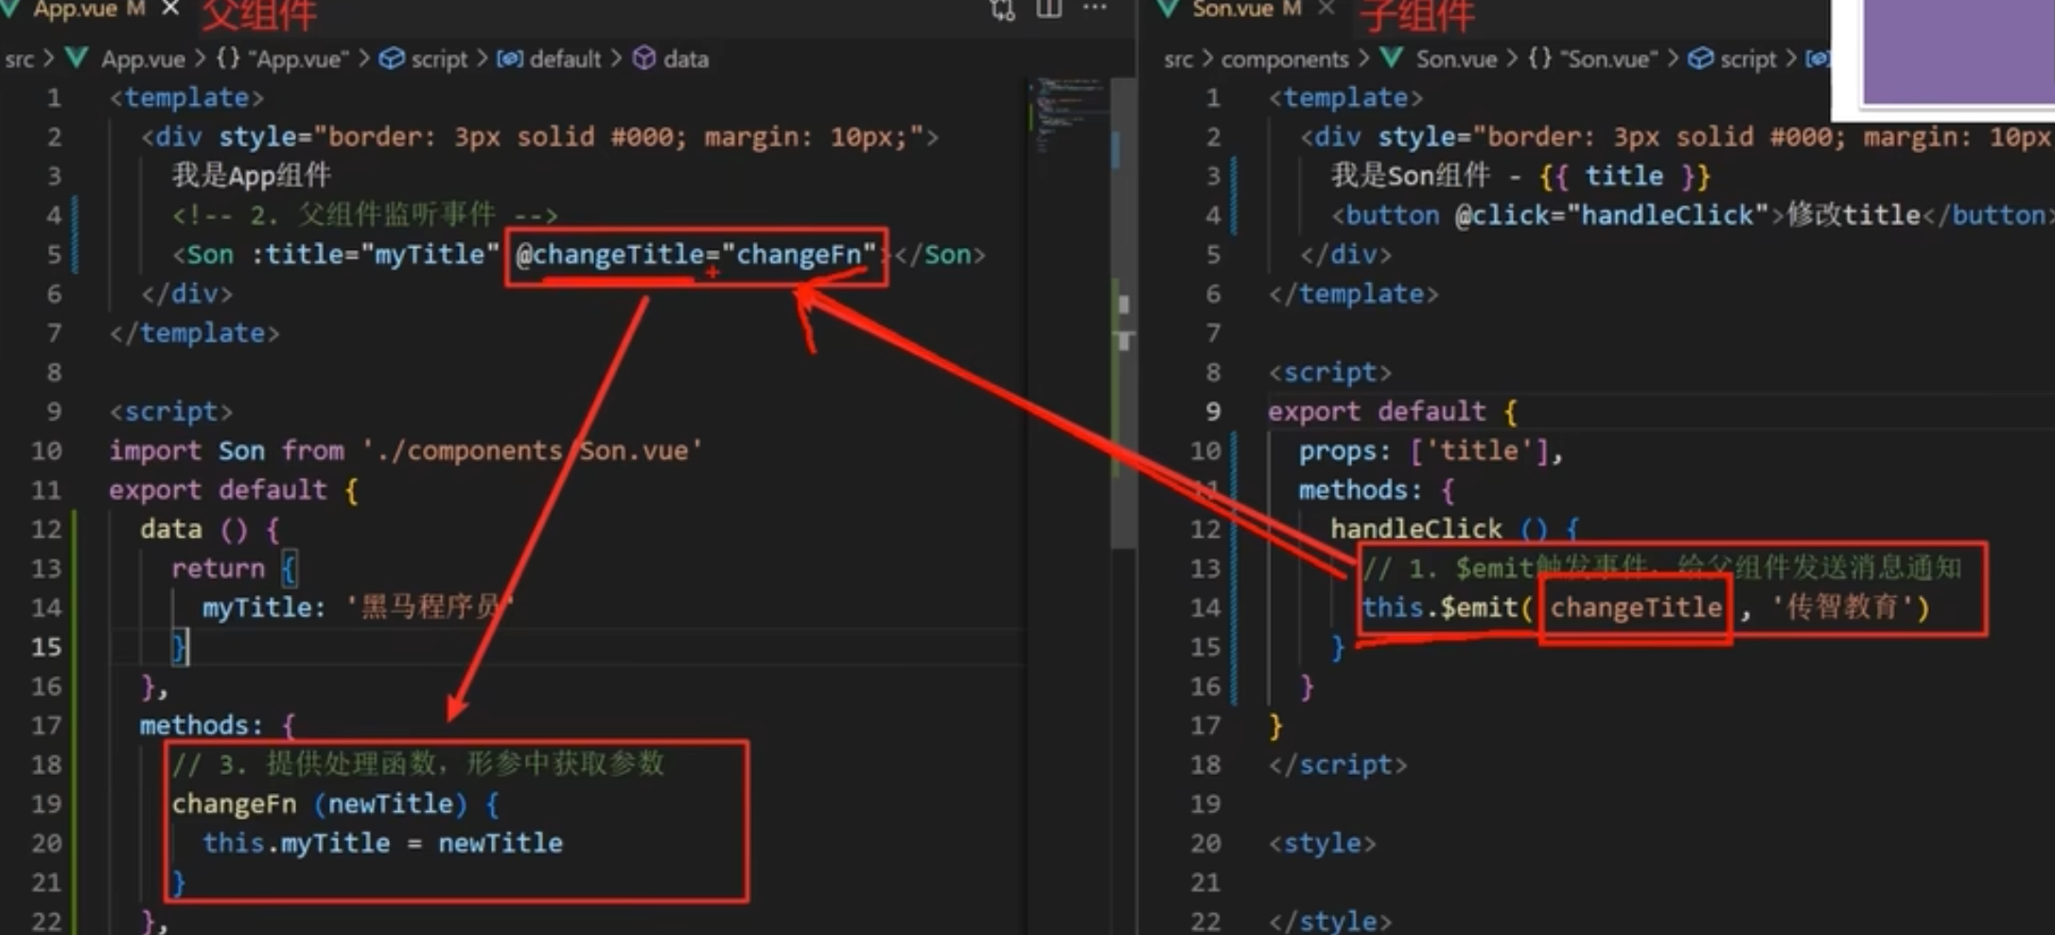Click the 'import Son from' line
The width and height of the screenshot is (2055, 935).
click(406, 450)
